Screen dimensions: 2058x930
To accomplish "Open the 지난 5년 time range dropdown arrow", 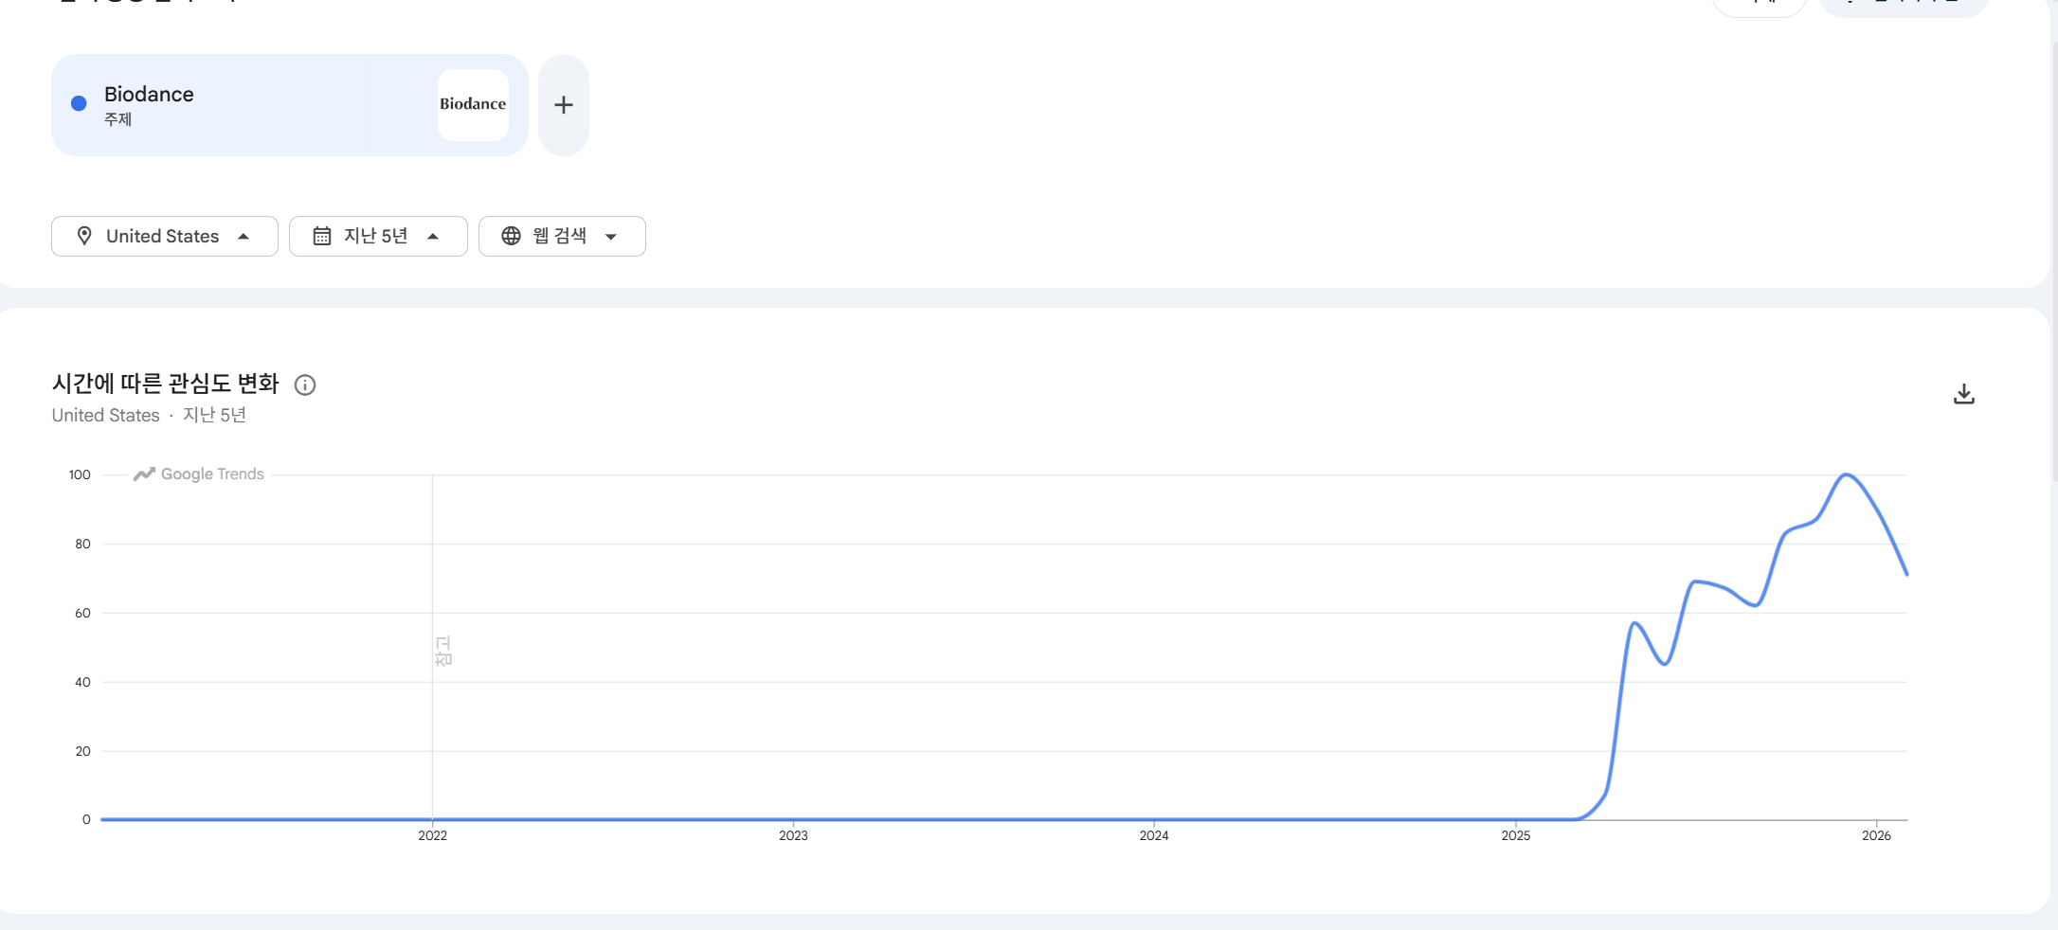I will tap(433, 236).
